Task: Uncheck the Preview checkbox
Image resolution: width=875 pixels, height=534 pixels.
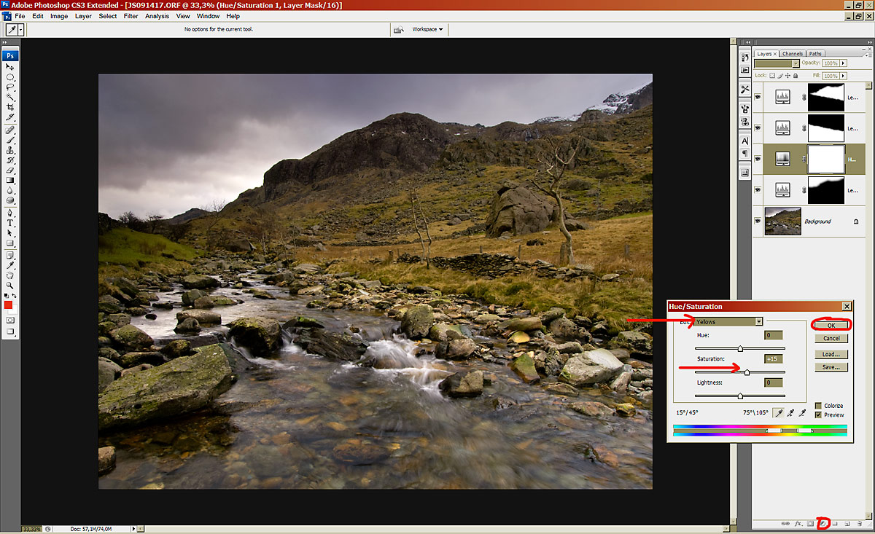Action: pyautogui.click(x=818, y=415)
